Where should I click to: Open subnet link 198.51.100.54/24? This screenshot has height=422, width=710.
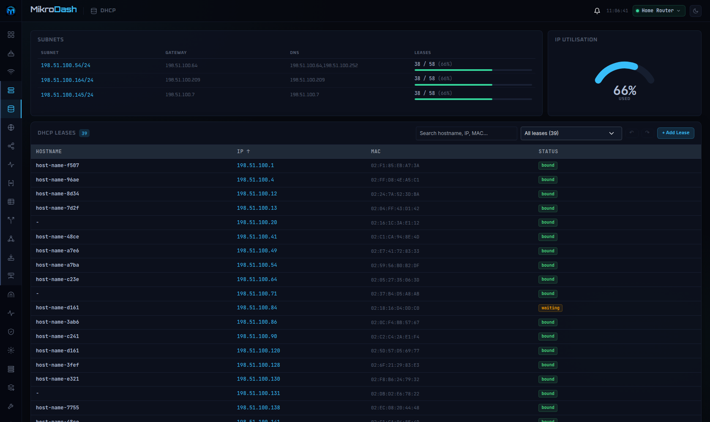[x=66, y=65]
